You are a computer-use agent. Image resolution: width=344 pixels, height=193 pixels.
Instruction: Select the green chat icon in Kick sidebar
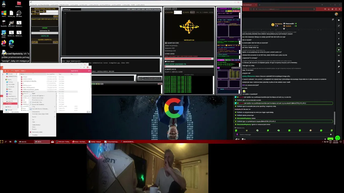click(339, 50)
